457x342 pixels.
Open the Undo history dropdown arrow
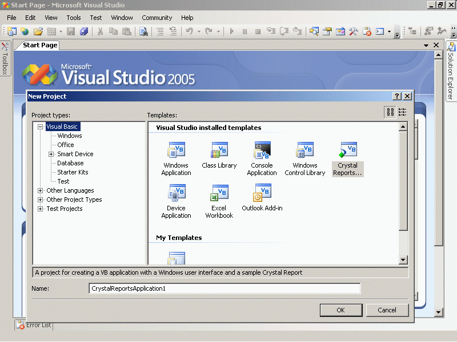(199, 31)
